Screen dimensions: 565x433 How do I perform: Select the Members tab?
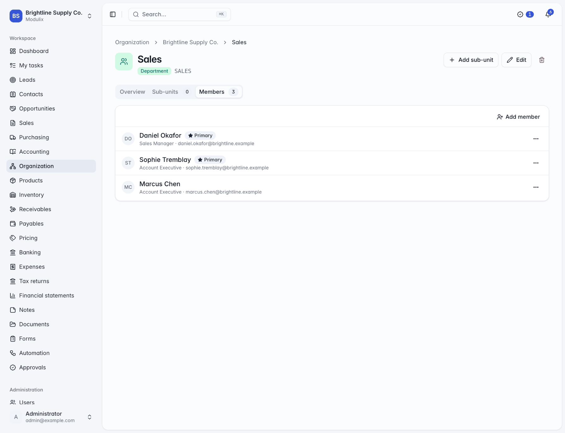point(219,92)
